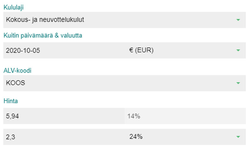Focus the price field showing 5,94
Viewport: 249px width, 154px height.
click(63, 116)
